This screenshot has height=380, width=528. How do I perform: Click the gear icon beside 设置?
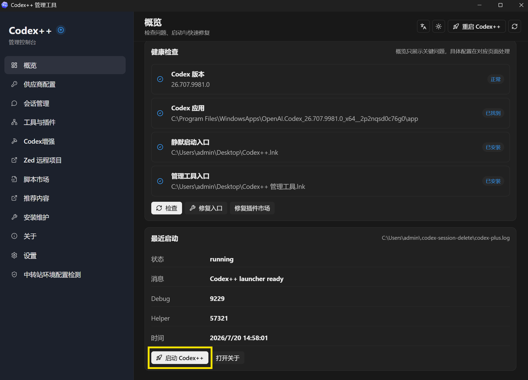pos(14,255)
